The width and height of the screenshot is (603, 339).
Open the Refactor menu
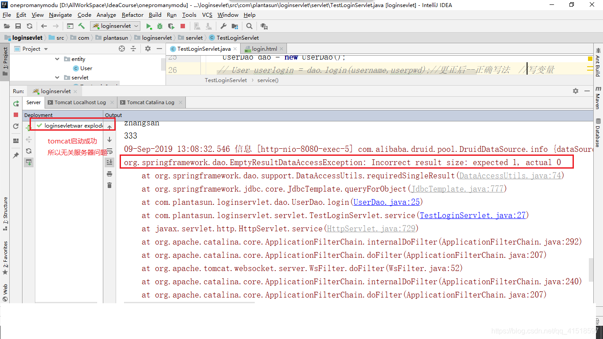click(132, 15)
